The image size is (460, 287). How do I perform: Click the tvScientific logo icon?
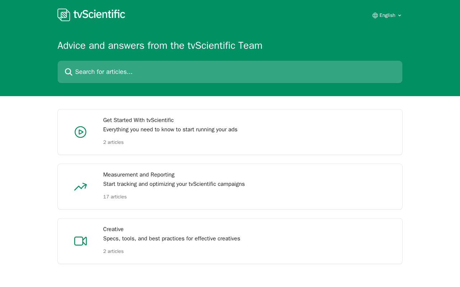pyautogui.click(x=64, y=15)
